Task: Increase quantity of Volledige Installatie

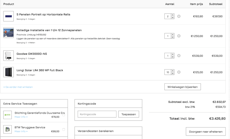Action: [173, 35]
